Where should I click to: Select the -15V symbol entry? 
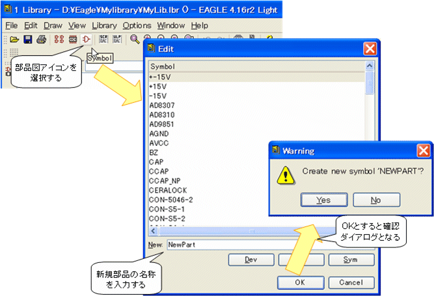coord(257,96)
